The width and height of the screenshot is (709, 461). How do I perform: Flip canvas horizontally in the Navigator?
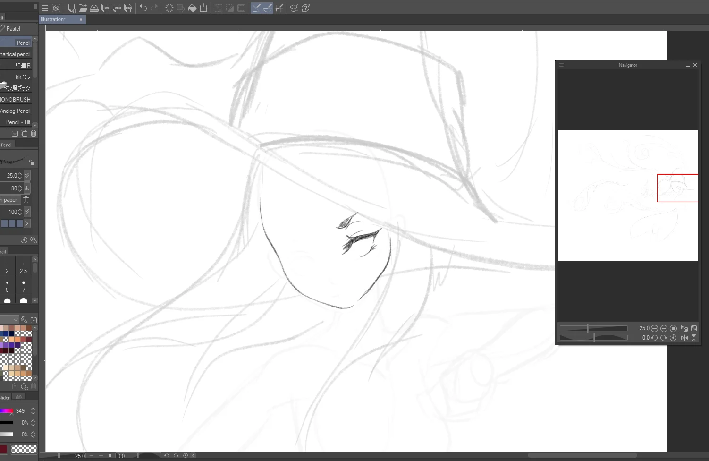coord(684,338)
